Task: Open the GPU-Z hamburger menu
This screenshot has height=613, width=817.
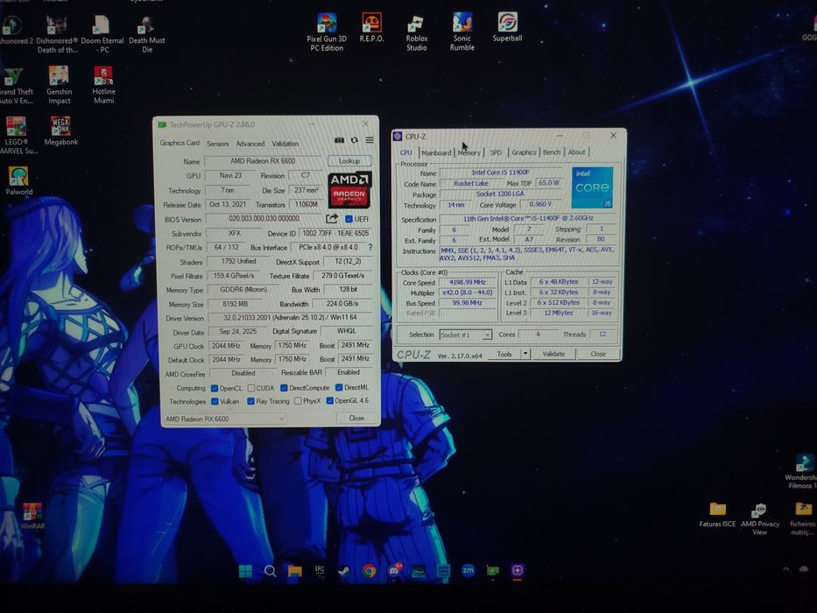Action: tap(370, 140)
